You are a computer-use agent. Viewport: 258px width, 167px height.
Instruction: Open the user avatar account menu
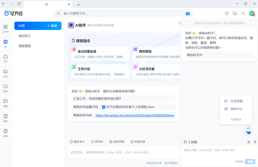click(x=252, y=14)
